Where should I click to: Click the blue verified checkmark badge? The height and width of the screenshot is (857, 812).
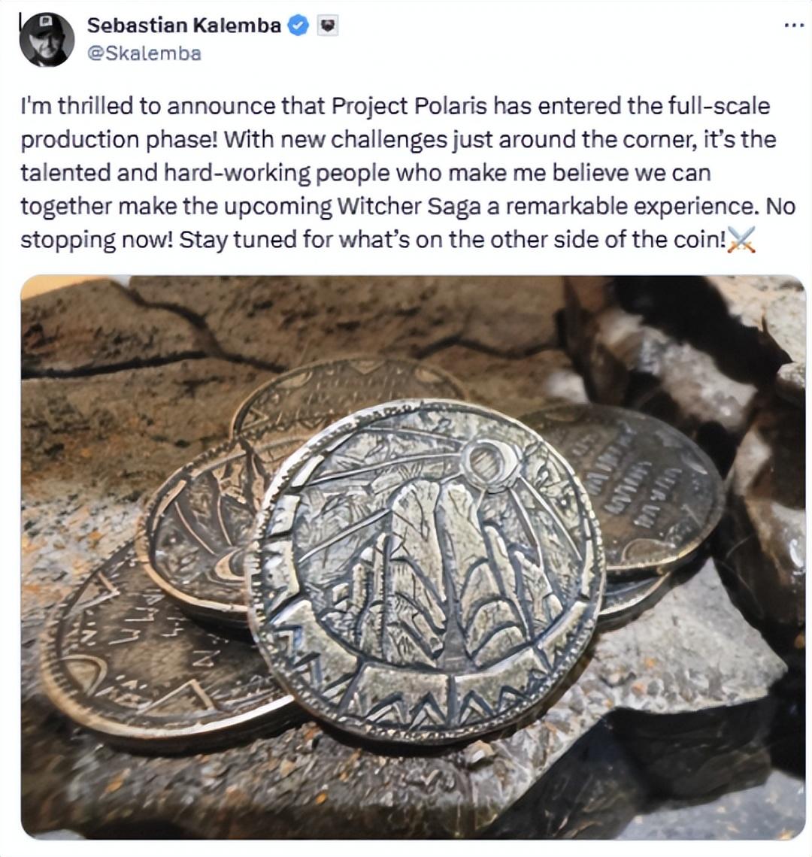tap(298, 26)
